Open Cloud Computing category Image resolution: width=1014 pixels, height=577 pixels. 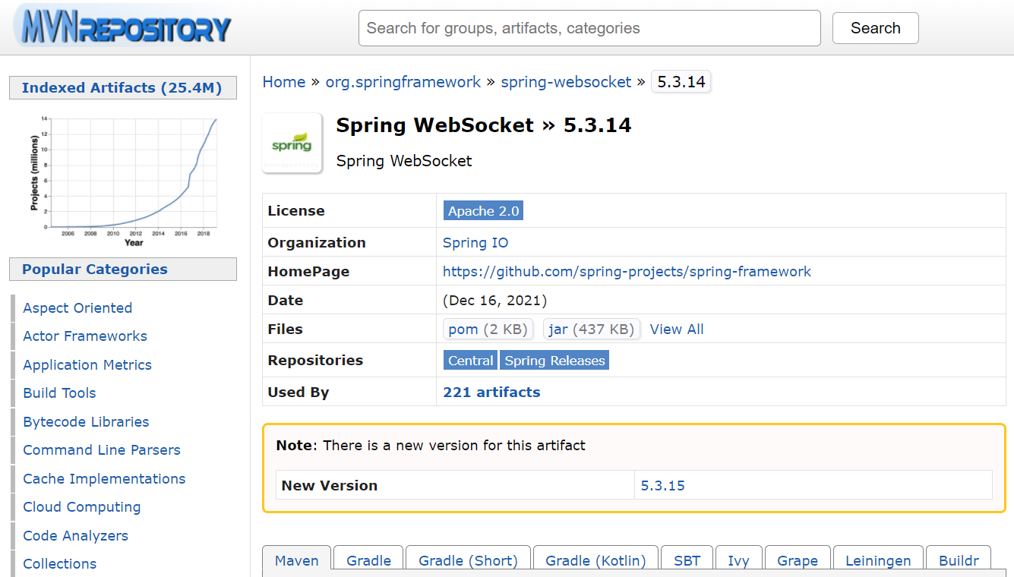pos(82,507)
